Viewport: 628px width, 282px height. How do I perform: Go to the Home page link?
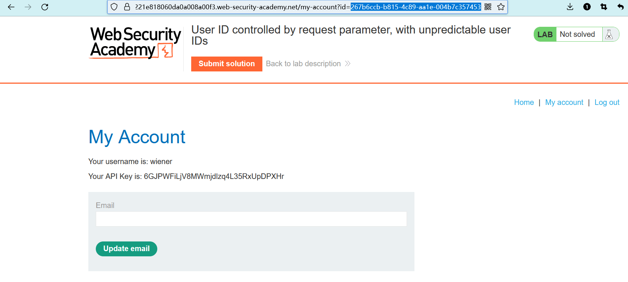coord(524,103)
